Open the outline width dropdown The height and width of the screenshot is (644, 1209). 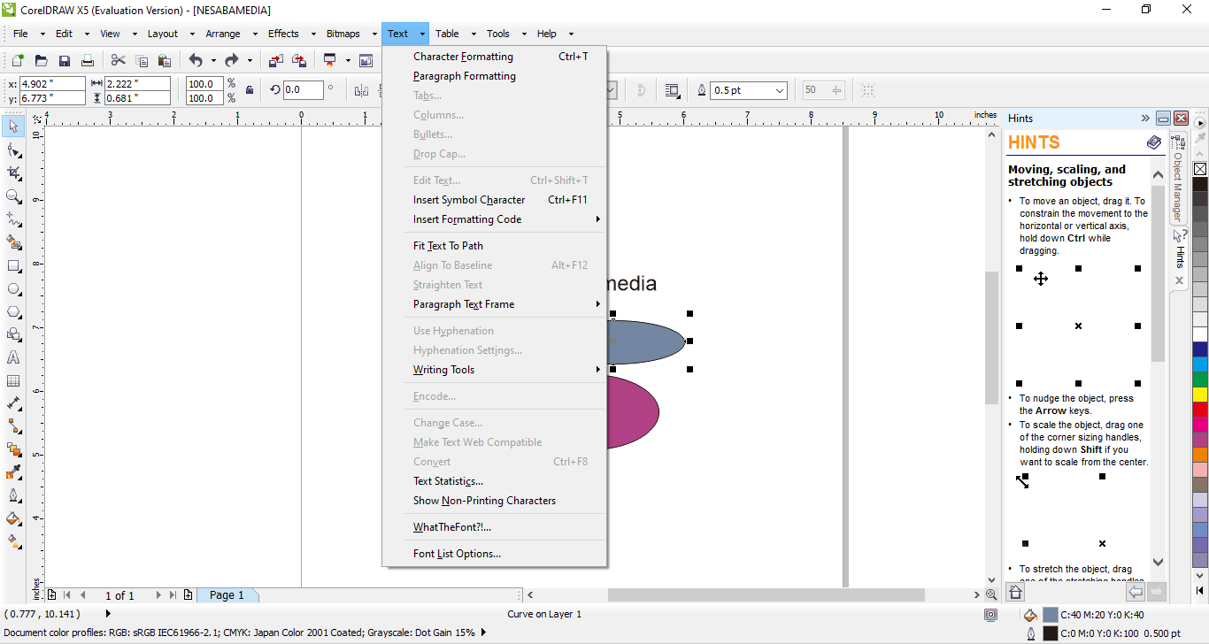click(x=779, y=90)
